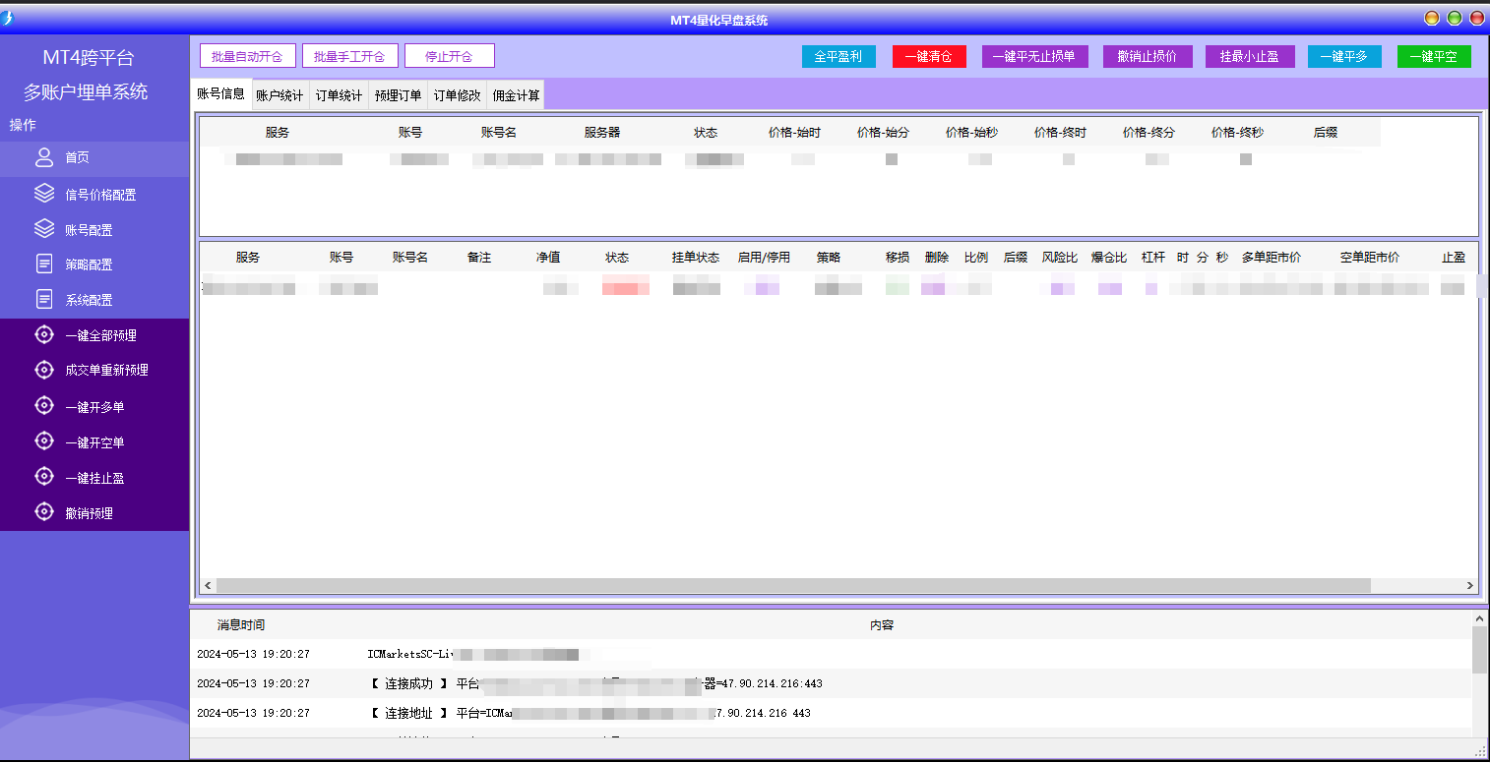Click the document icon beside 策略配置
Image resolution: width=1490 pixels, height=763 pixels.
point(44,264)
